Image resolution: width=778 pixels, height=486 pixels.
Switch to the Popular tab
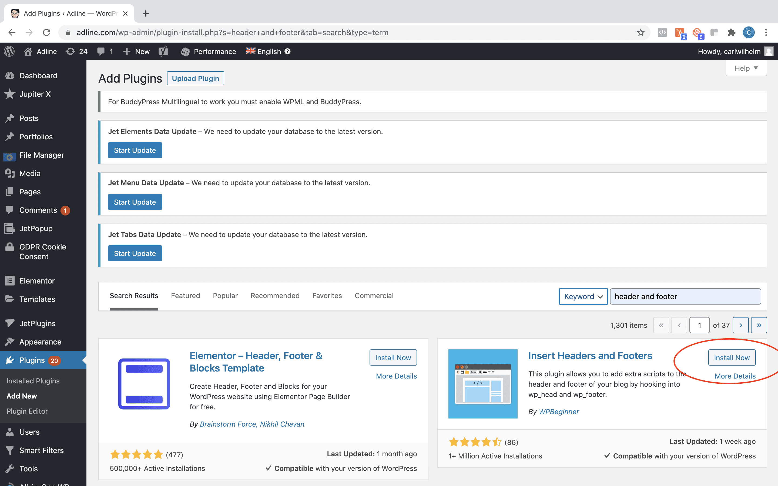pos(225,296)
